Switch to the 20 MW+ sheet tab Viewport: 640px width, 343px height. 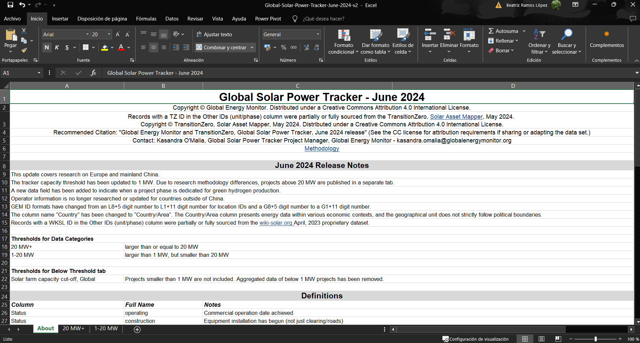point(73,328)
